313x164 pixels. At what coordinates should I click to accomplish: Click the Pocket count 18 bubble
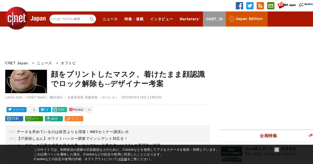pos(89,110)
